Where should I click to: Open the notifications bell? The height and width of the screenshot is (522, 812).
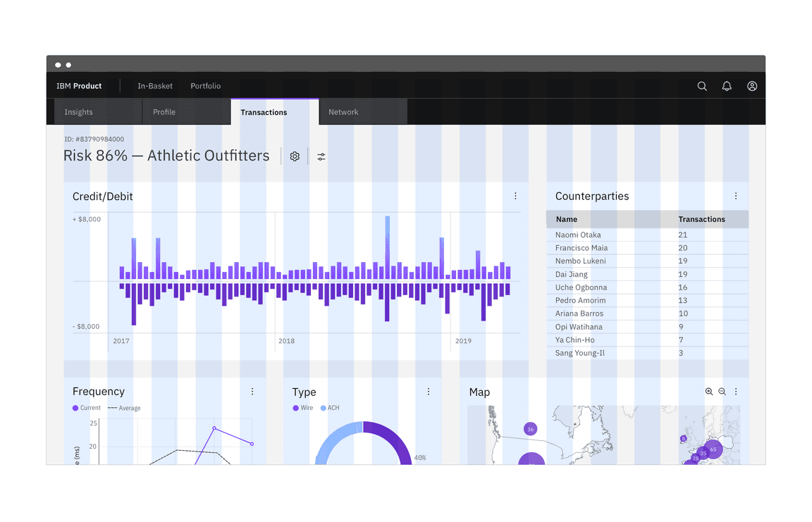click(x=727, y=86)
